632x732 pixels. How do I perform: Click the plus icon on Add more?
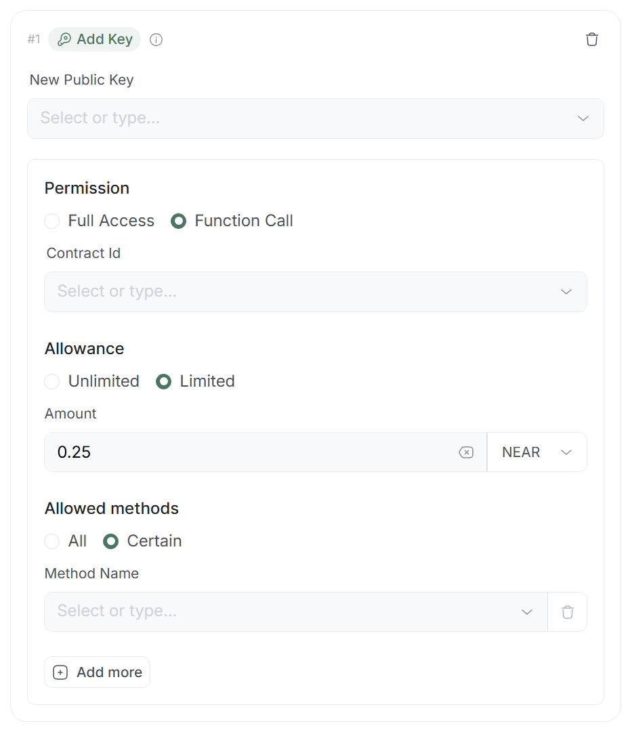(x=60, y=672)
